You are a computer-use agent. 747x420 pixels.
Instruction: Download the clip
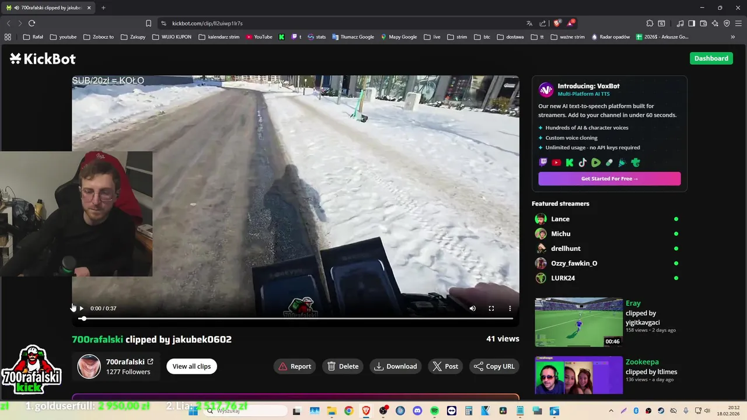pyautogui.click(x=396, y=366)
